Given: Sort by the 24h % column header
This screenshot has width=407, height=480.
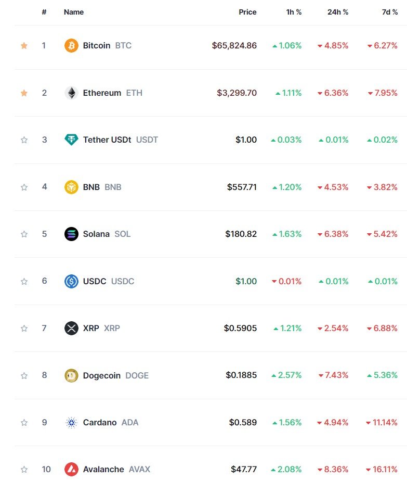Looking at the screenshot, I should [x=338, y=12].
